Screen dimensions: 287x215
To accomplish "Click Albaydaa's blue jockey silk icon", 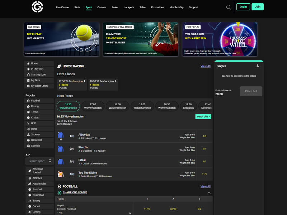I will tap(61, 135).
